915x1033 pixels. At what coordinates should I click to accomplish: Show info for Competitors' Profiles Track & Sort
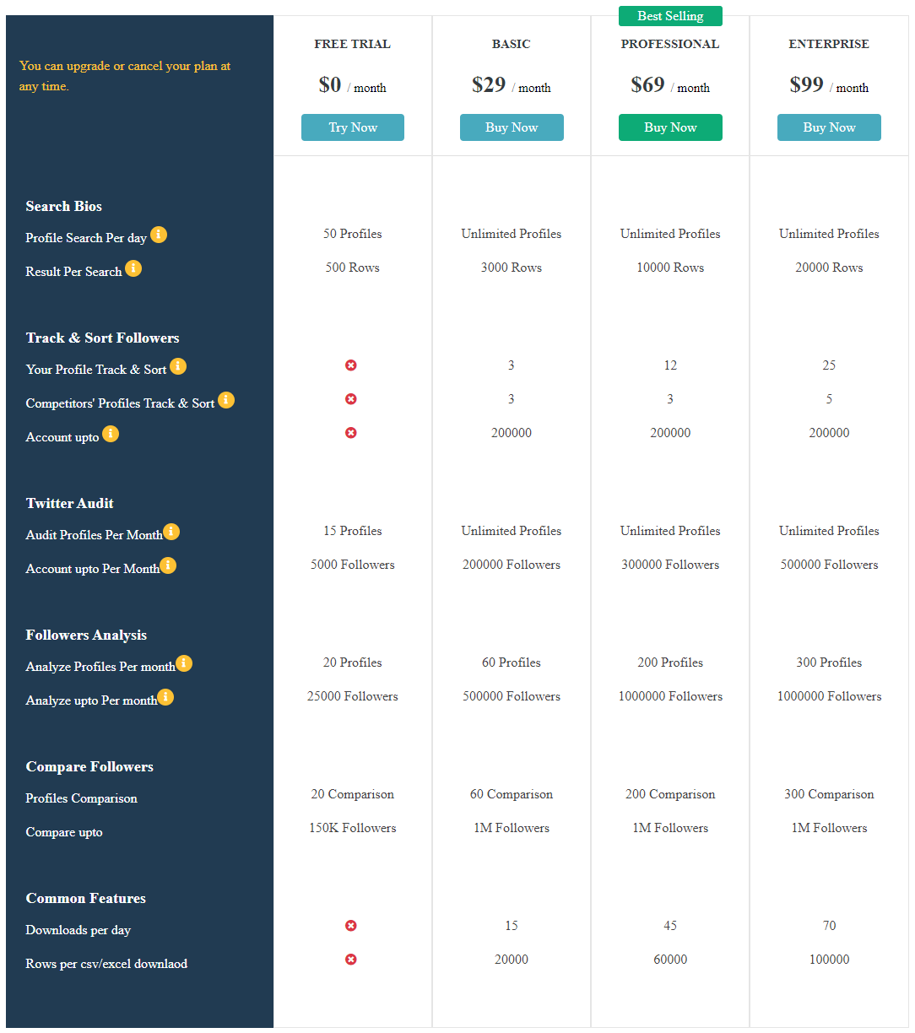pyautogui.click(x=226, y=400)
